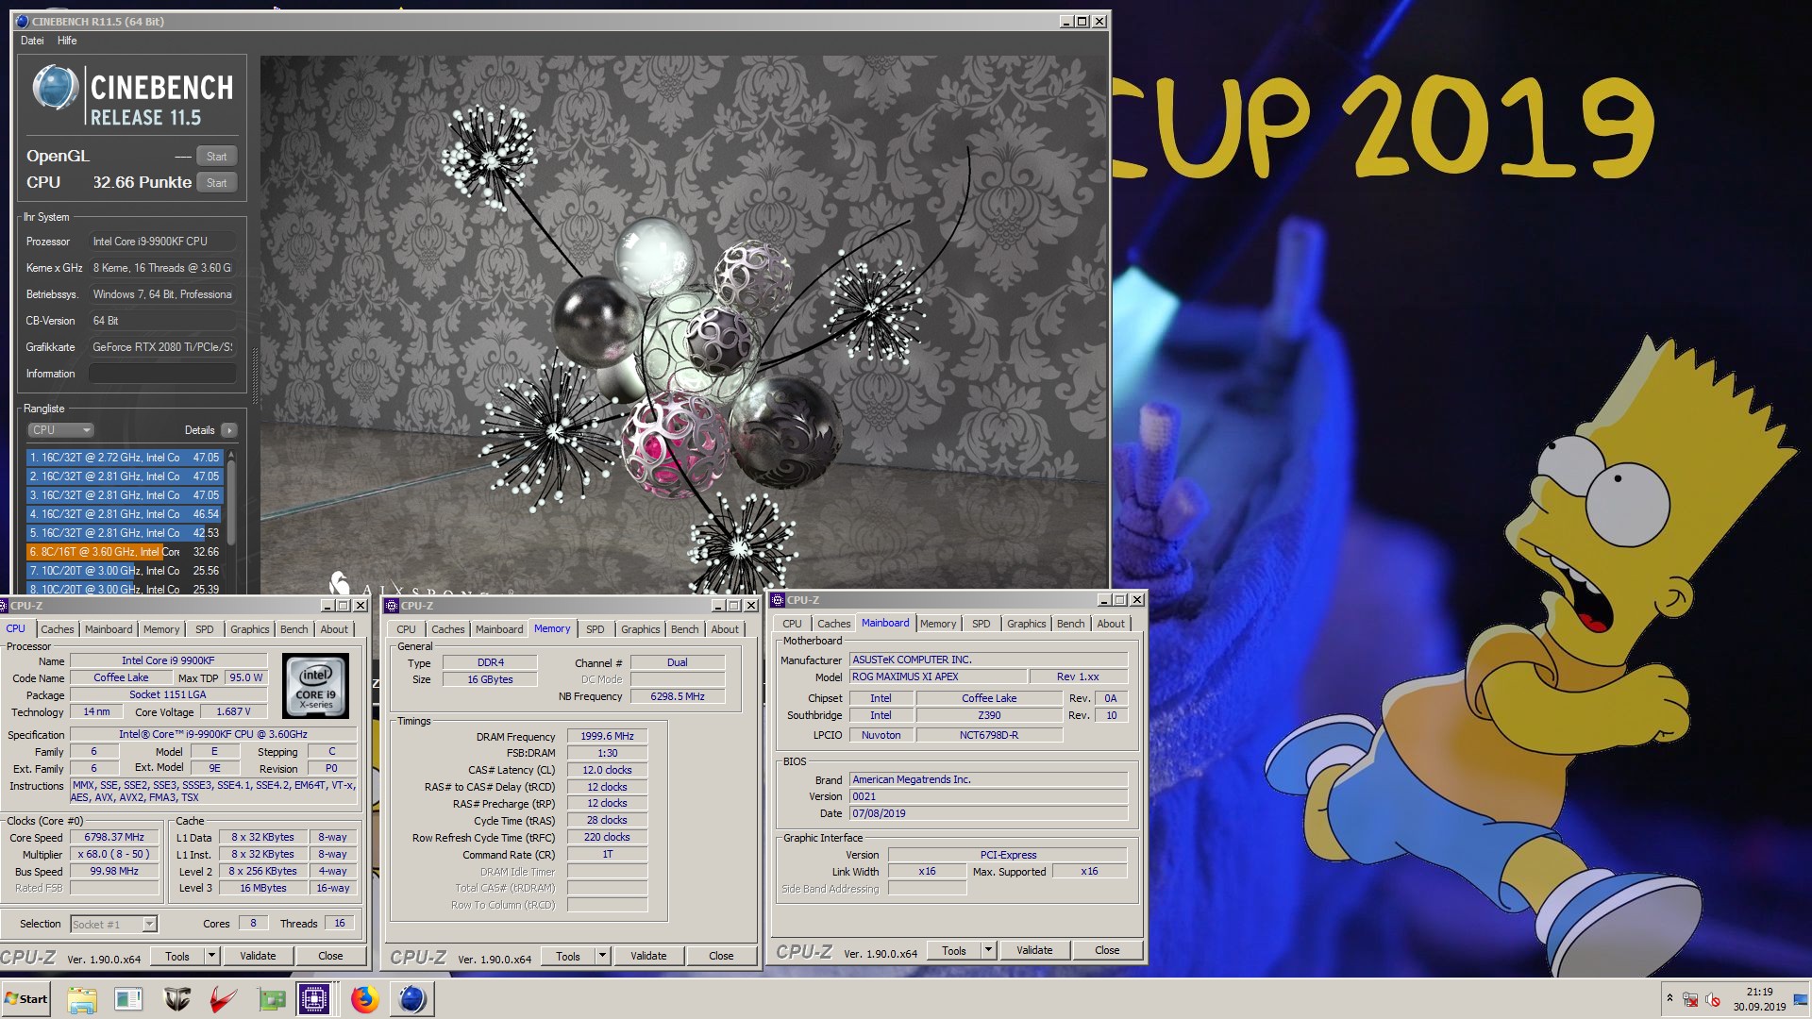Open About tab in left CPU-Z window
The width and height of the screenshot is (1812, 1019).
click(x=334, y=629)
